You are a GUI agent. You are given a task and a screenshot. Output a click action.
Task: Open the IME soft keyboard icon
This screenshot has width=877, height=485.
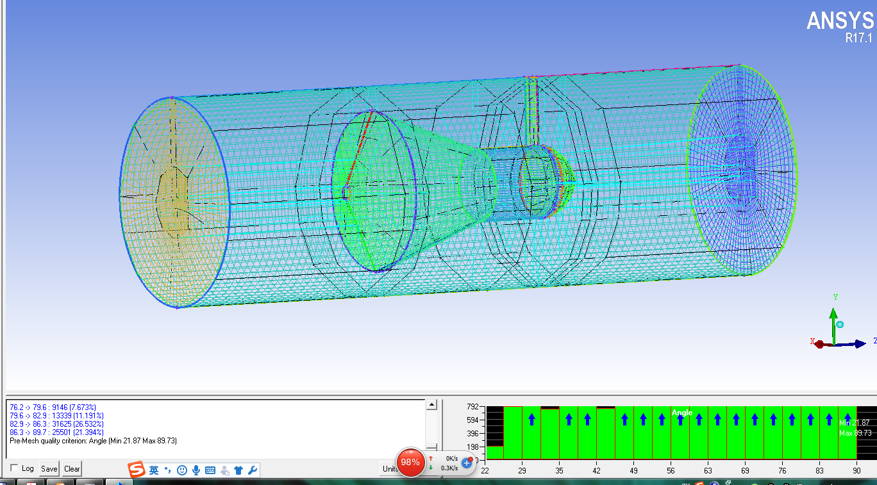210,470
